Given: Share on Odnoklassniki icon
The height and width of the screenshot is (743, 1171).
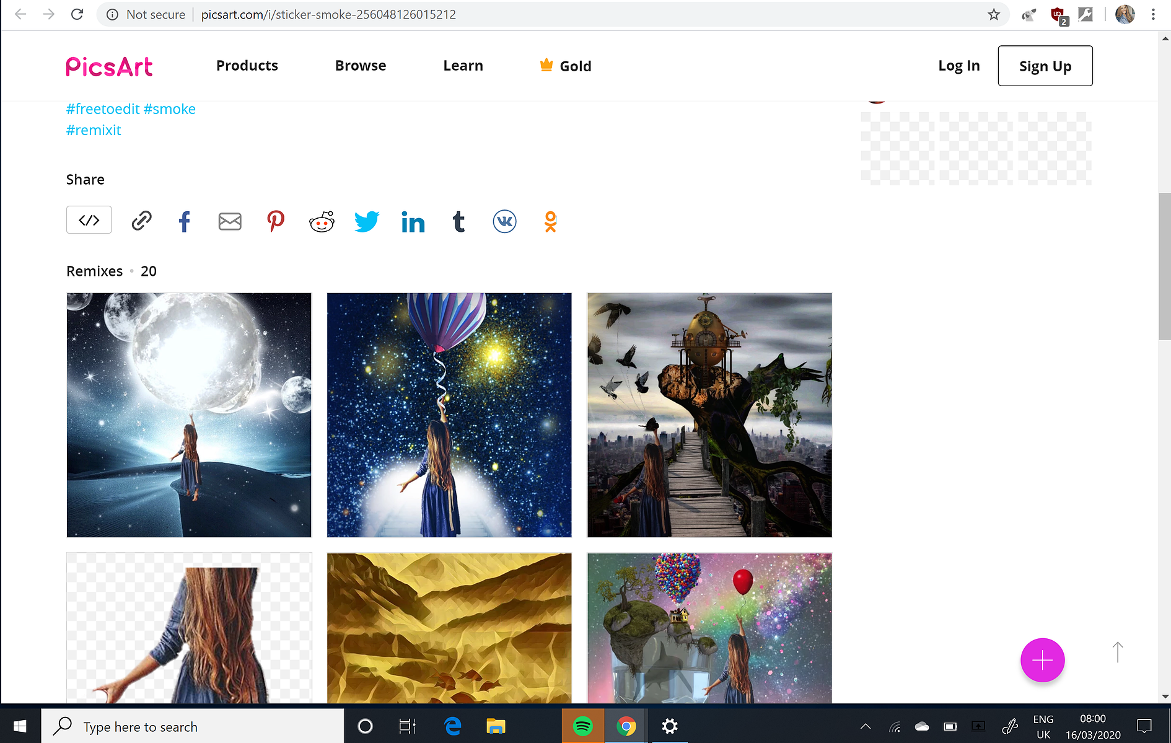Looking at the screenshot, I should point(550,221).
